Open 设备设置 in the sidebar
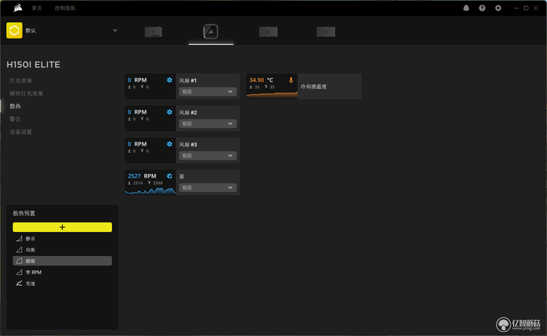The width and height of the screenshot is (547, 336). click(21, 131)
